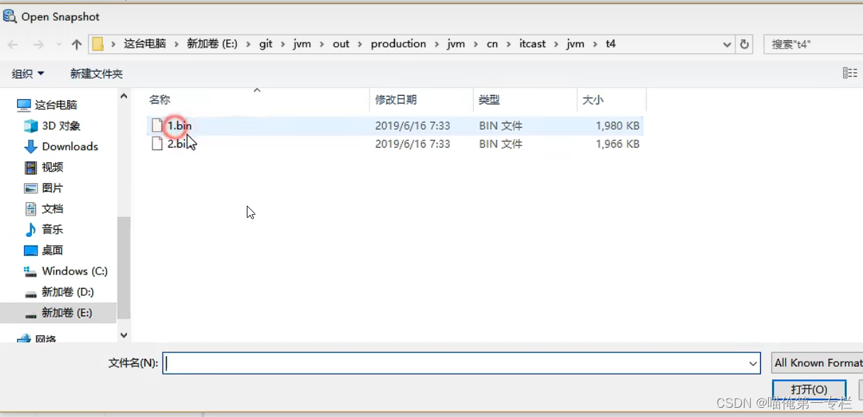Open the recent locations chevron near the navigation arrows
Image resolution: width=863 pixels, height=417 pixels.
point(58,45)
